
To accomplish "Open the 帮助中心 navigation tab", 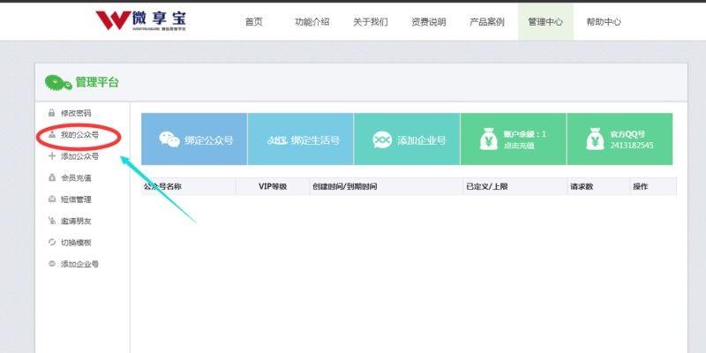I will [x=604, y=21].
